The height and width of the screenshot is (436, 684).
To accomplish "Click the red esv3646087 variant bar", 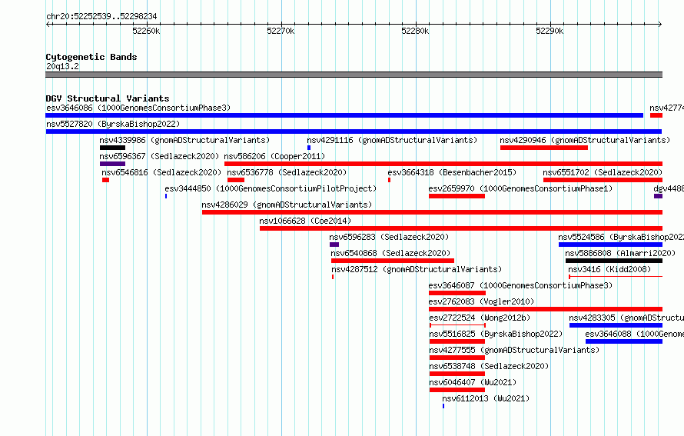I will coord(457,293).
